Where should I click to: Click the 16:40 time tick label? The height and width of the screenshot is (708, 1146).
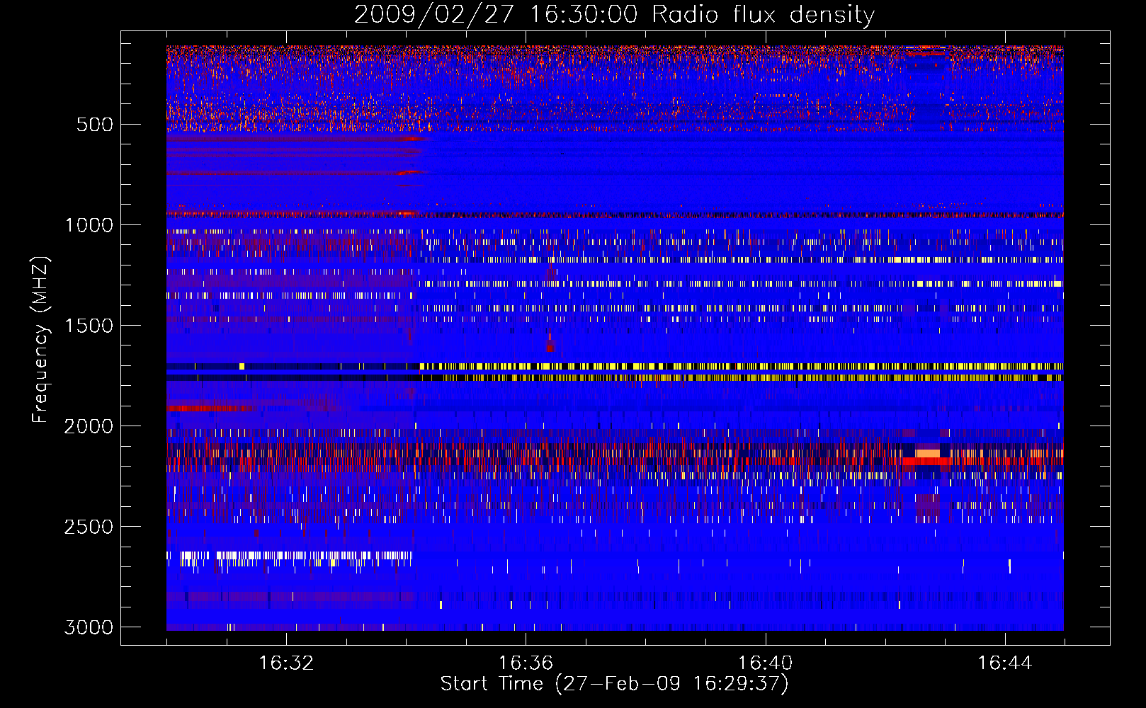765,663
